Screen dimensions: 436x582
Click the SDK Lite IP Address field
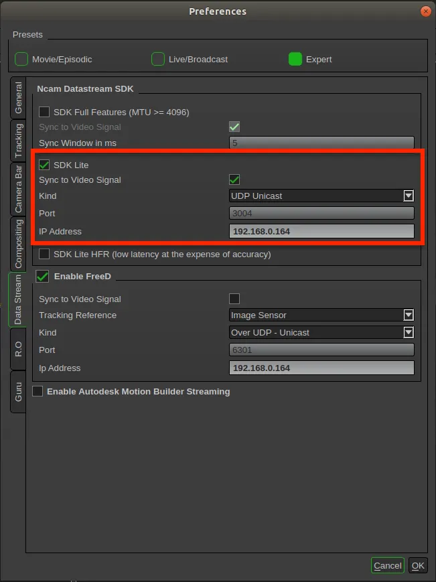pyautogui.click(x=321, y=231)
